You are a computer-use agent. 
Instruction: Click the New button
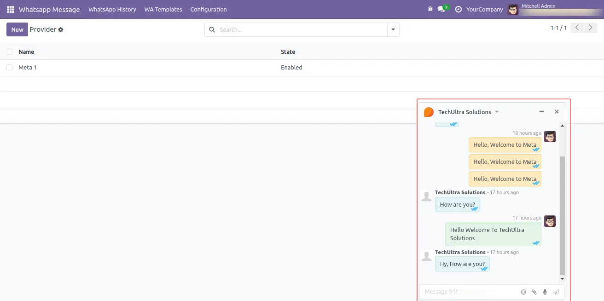pyautogui.click(x=17, y=29)
